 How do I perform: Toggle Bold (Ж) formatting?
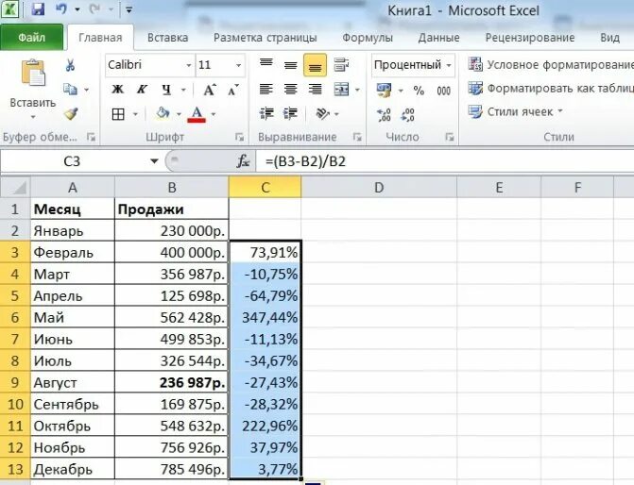118,90
